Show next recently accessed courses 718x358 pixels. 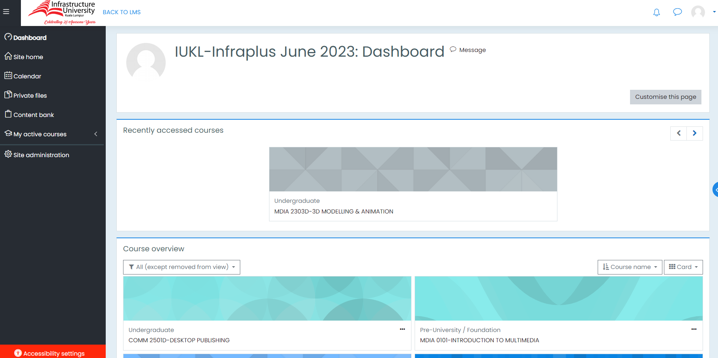[x=695, y=134]
